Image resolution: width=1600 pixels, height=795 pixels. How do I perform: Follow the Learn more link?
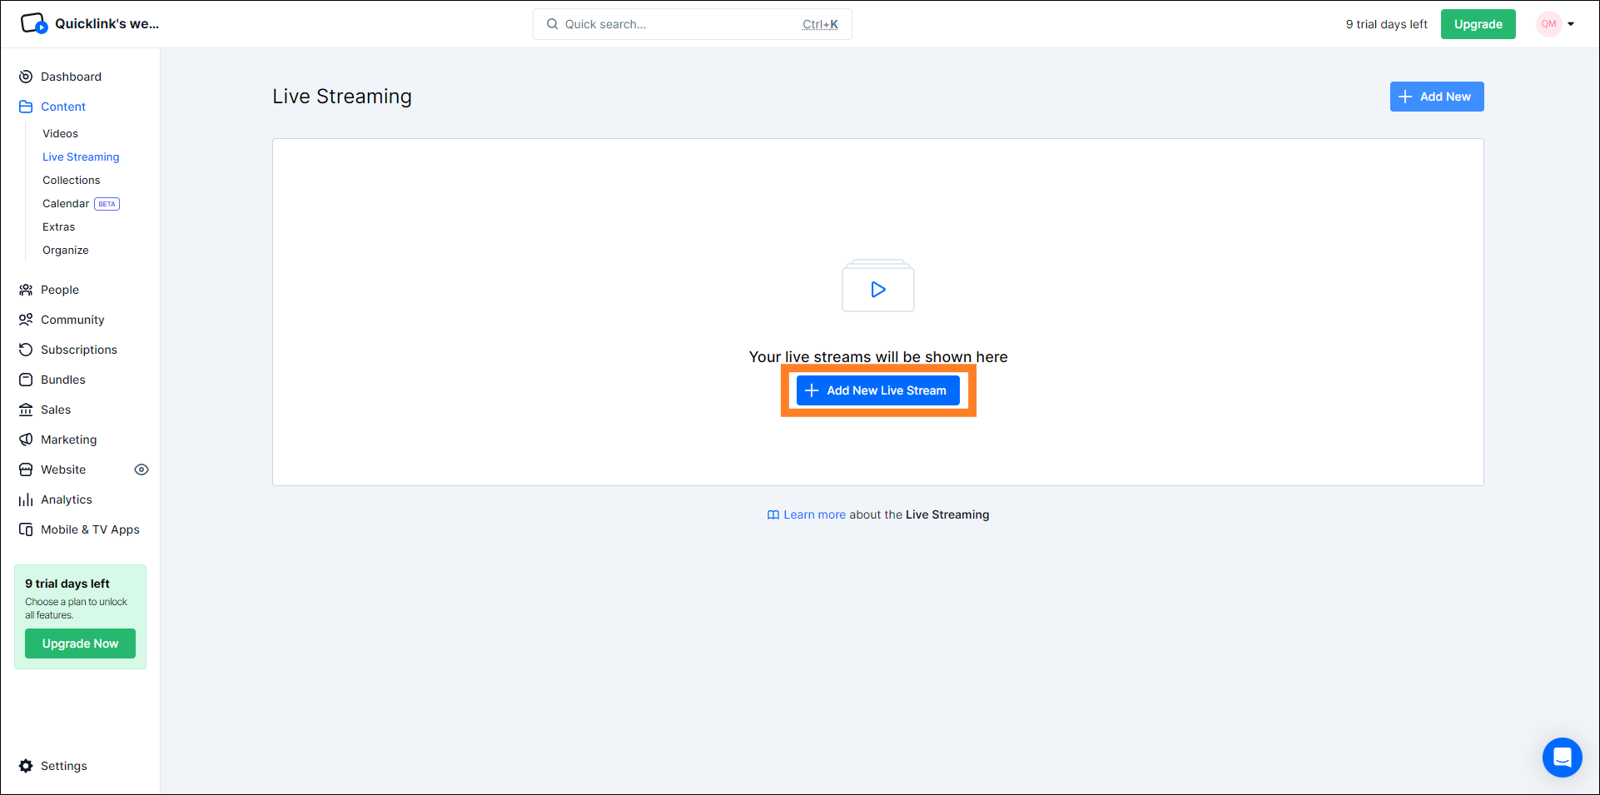[813, 514]
